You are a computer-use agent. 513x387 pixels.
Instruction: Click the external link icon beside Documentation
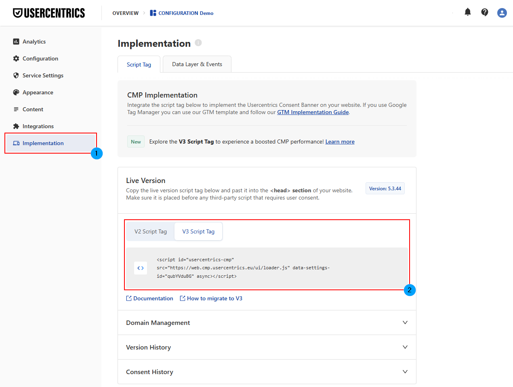pos(129,298)
